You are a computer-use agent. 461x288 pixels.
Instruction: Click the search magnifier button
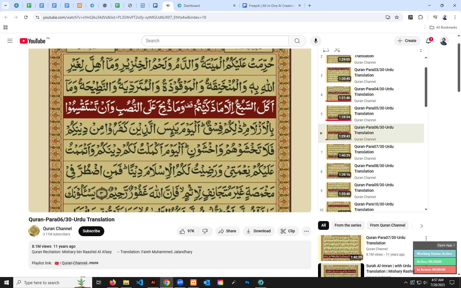pyautogui.click(x=297, y=41)
